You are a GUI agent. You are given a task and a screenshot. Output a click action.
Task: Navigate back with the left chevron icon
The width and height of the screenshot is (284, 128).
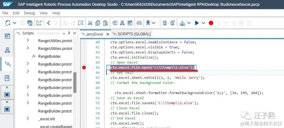click(48, 23)
